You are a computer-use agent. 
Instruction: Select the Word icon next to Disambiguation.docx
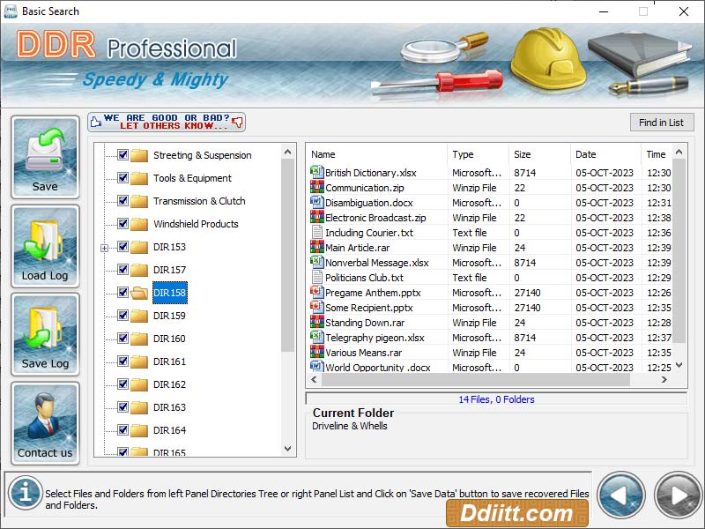[319, 203]
